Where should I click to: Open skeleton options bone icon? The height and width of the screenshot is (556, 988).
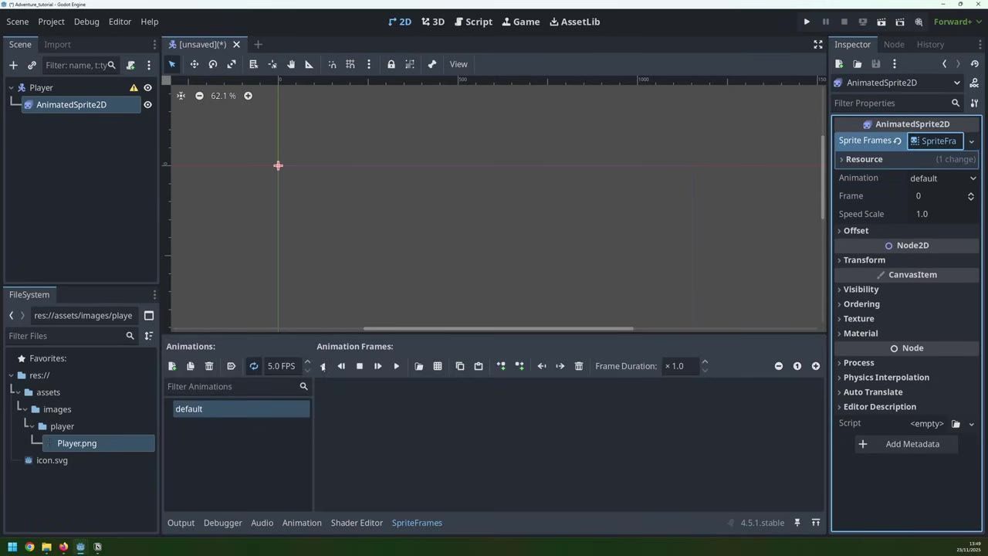coord(432,64)
